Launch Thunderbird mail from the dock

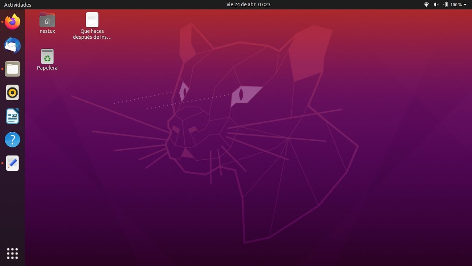[x=13, y=45]
